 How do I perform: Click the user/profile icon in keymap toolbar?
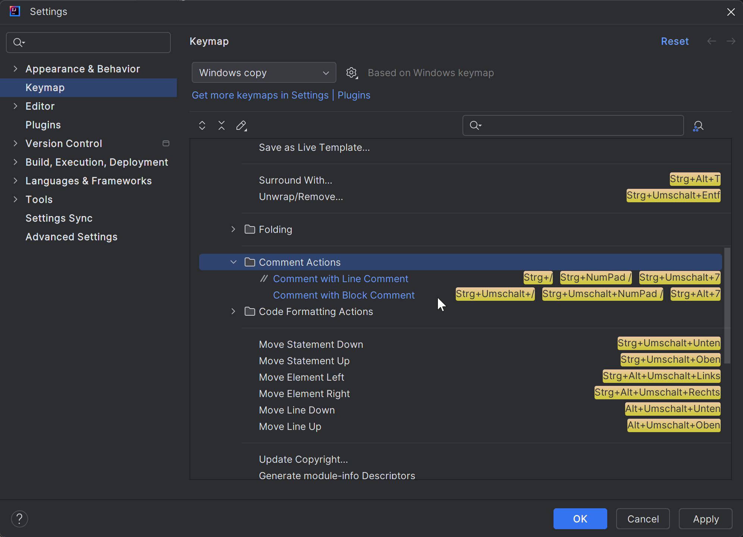click(x=699, y=125)
